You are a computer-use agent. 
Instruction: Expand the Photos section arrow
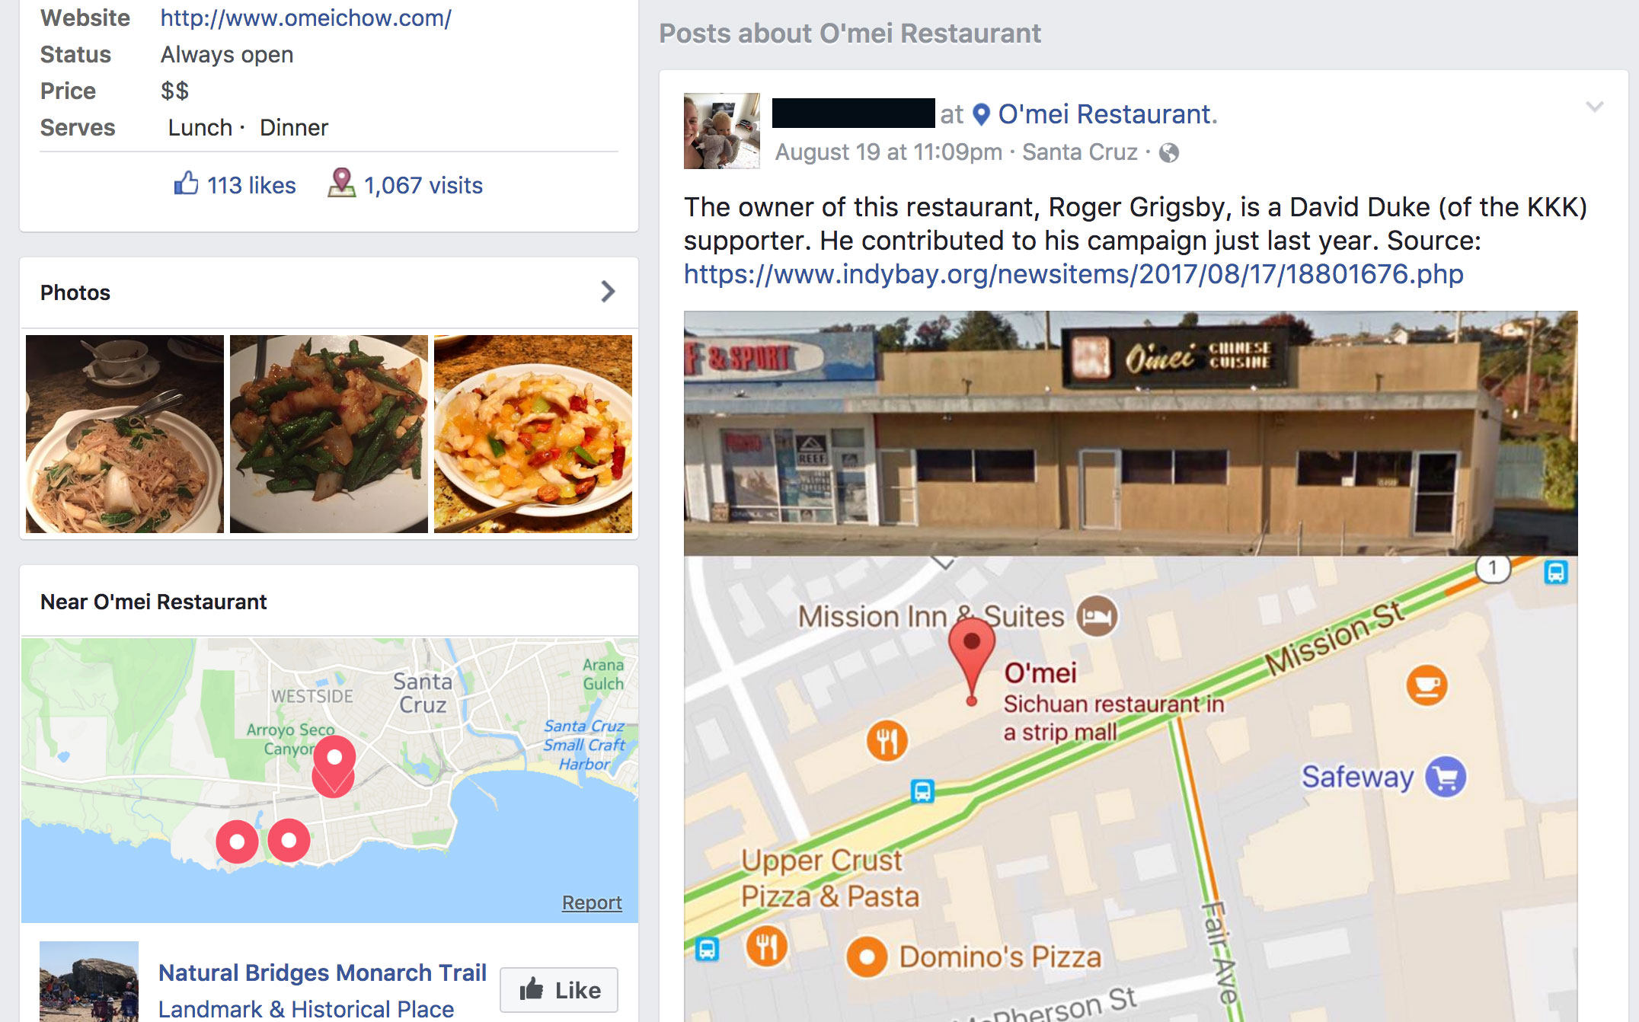(x=608, y=292)
